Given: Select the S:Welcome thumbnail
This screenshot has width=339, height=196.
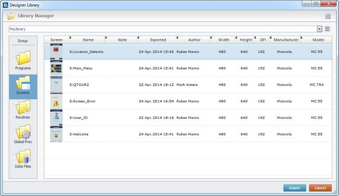Looking at the screenshot, I should tap(56, 134).
